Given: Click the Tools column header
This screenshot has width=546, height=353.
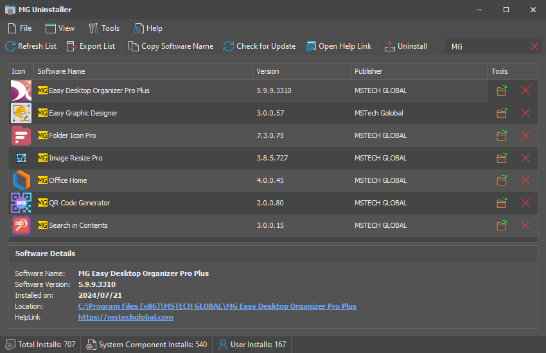Looking at the screenshot, I should point(513,71).
